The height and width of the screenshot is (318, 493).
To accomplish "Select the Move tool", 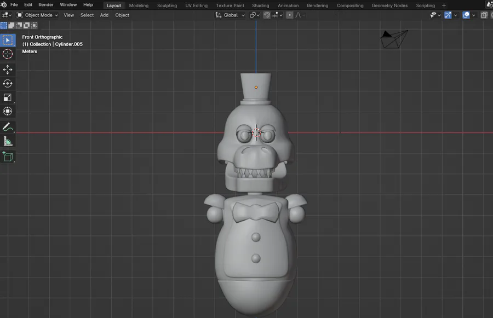I will (8, 70).
